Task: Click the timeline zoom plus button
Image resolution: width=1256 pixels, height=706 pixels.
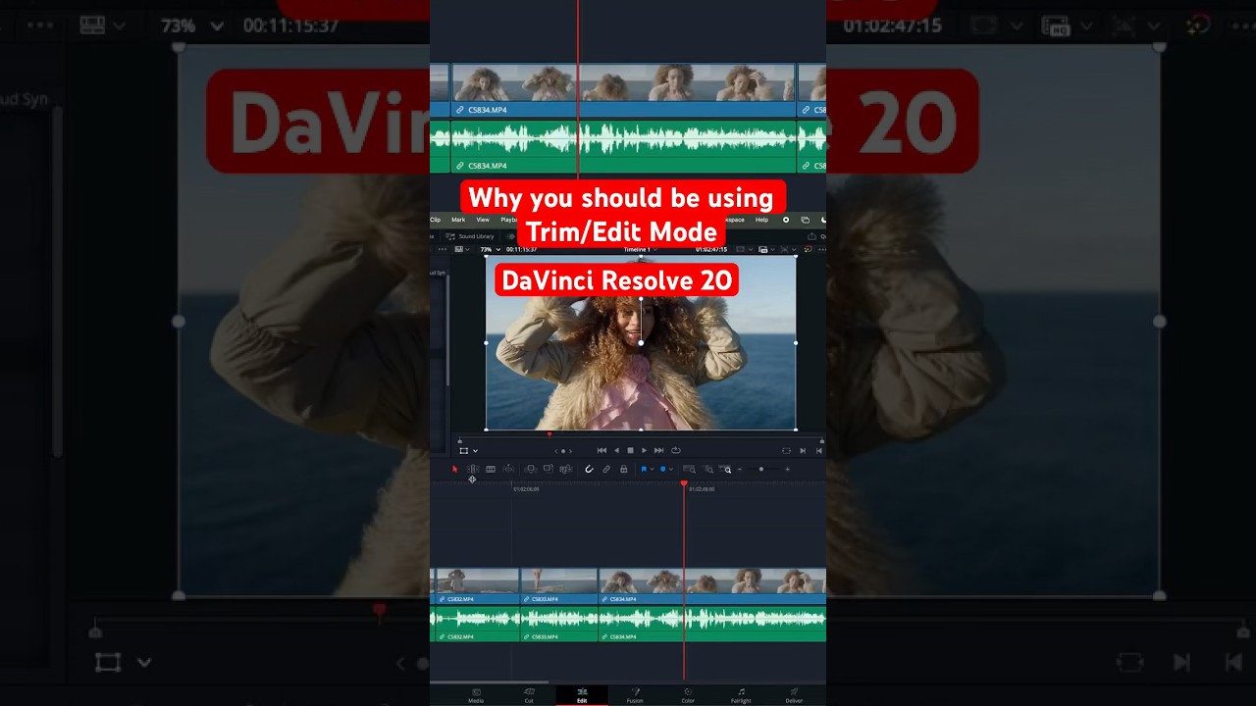Action: tap(787, 469)
